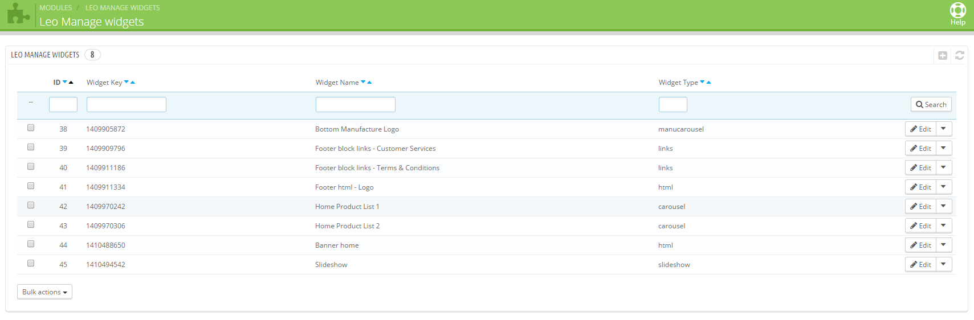974x320 pixels.
Task: Open Leo Manage Widgets breadcrumb
Action: (x=123, y=8)
